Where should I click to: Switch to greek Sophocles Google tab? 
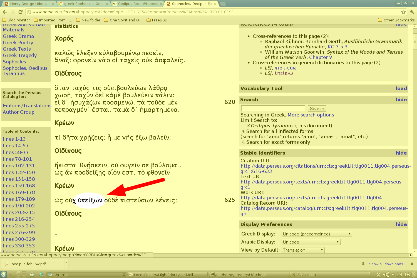pos(83,4)
